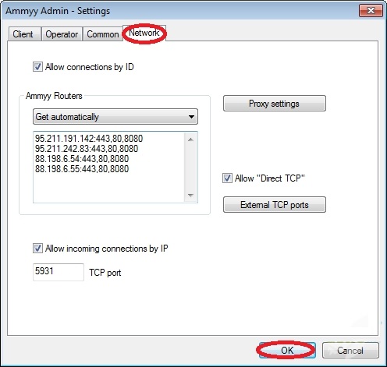Screen dimensions: 387x367
Task: Select router entry 88.198.6.54:443,80,8080
Action: coord(82,159)
